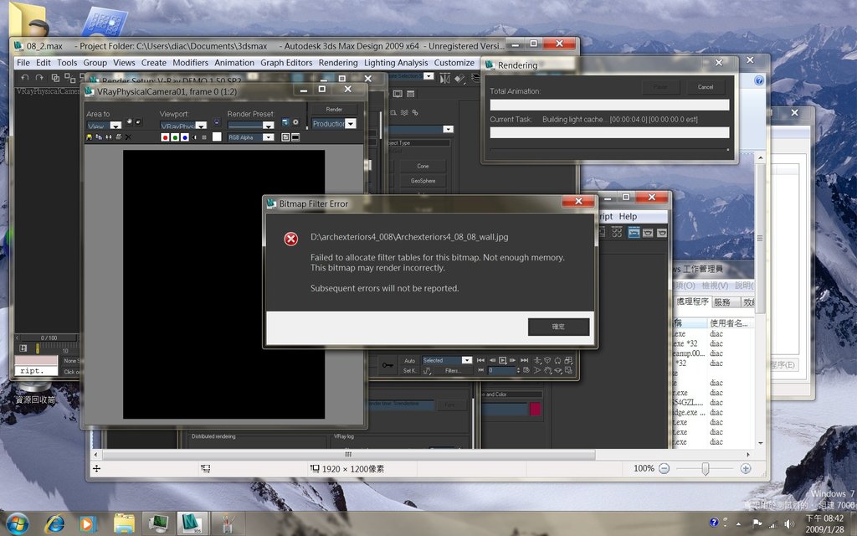Click crimson color swatch in Name and Color
Image resolution: width=857 pixels, height=536 pixels.
535,409
